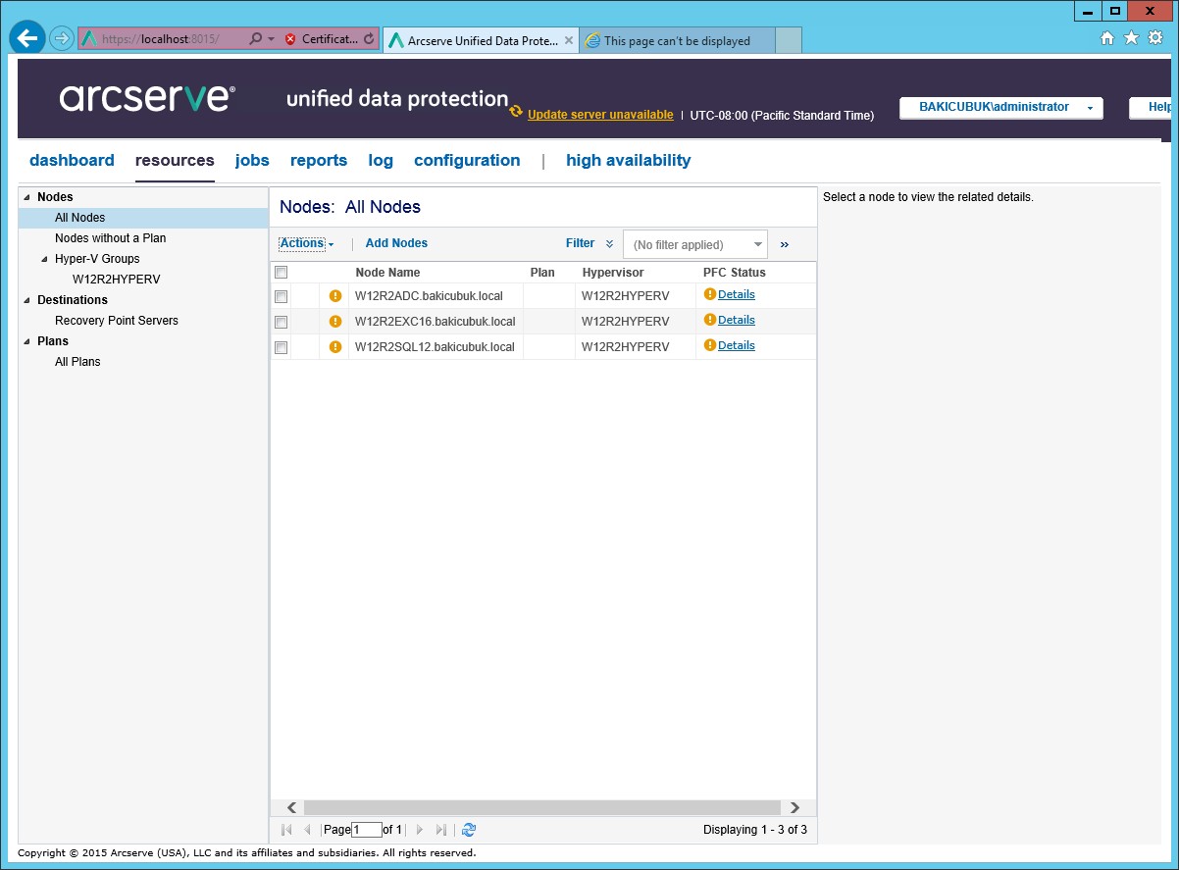1179x870 pixels.
Task: Click the Page number input field
Action: point(367,830)
